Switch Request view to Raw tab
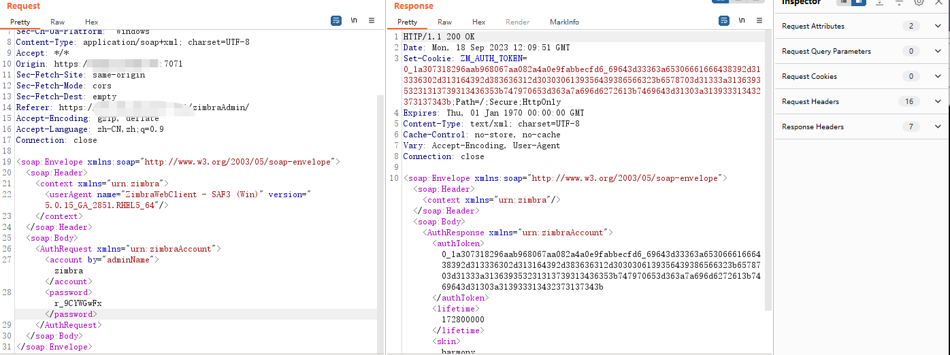The width and height of the screenshot is (950, 355). [x=58, y=22]
